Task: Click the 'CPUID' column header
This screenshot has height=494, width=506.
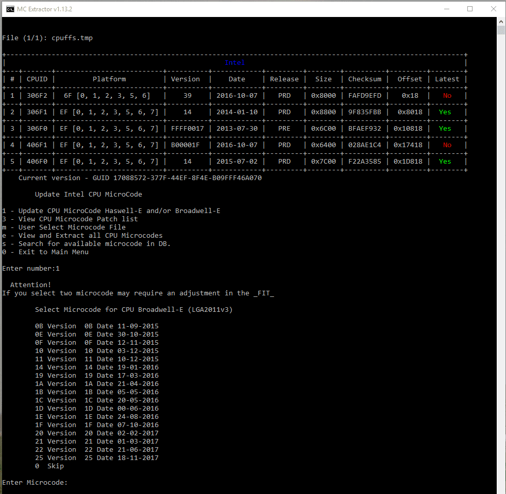Action: [37, 79]
